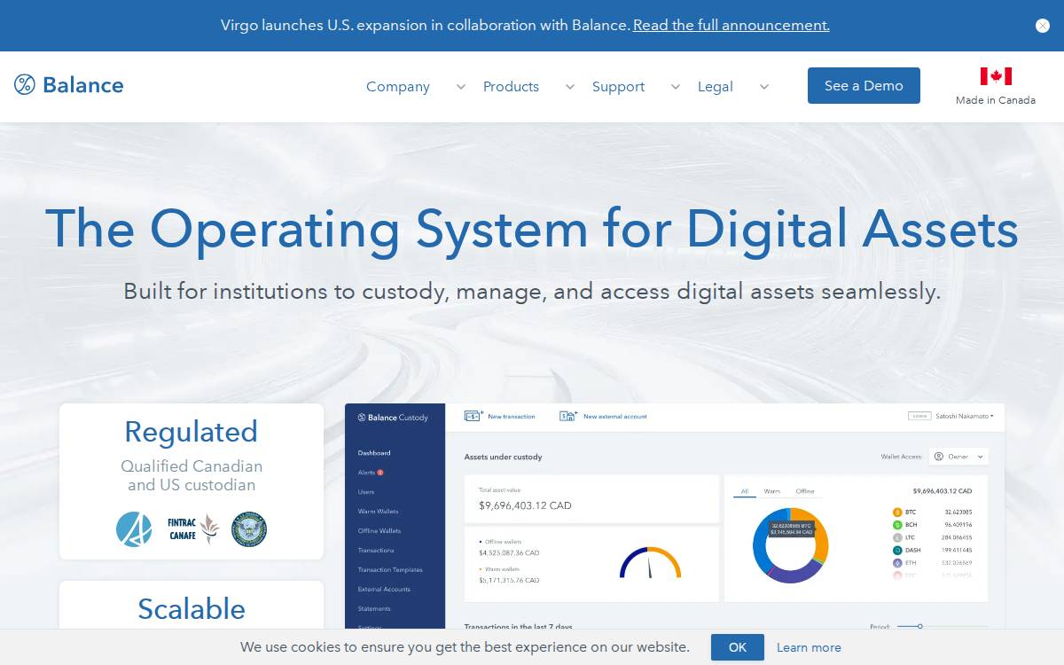Select Users in the custody sidebar
Viewport: 1064px width, 665px height.
click(366, 492)
